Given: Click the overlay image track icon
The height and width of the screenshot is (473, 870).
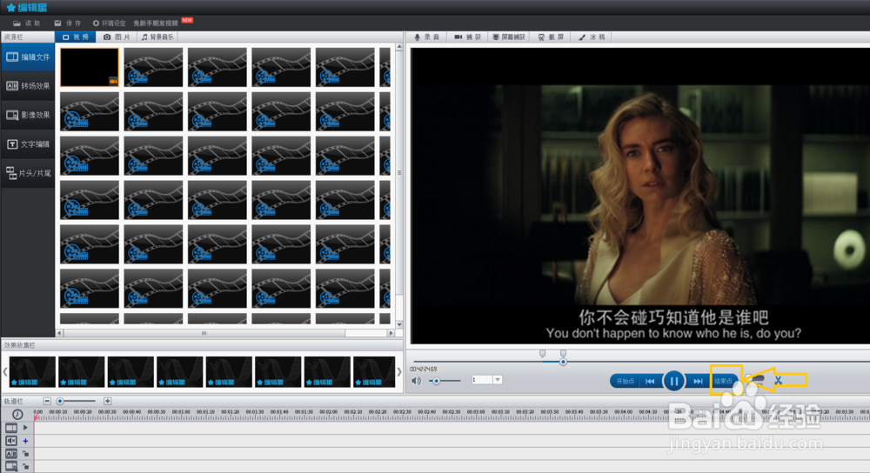Looking at the screenshot, I should (x=11, y=467).
